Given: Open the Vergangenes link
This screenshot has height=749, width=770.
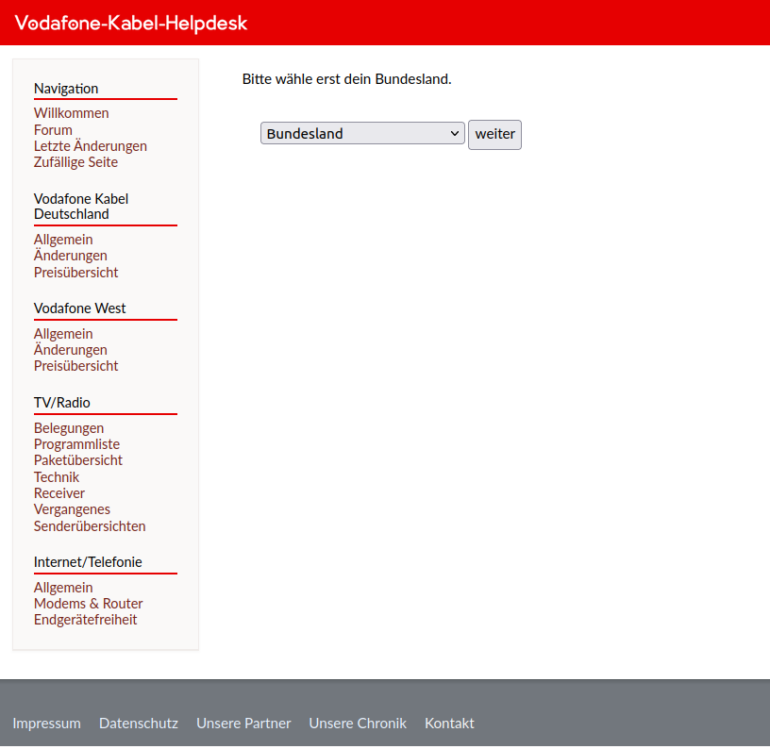Looking at the screenshot, I should pos(72,509).
